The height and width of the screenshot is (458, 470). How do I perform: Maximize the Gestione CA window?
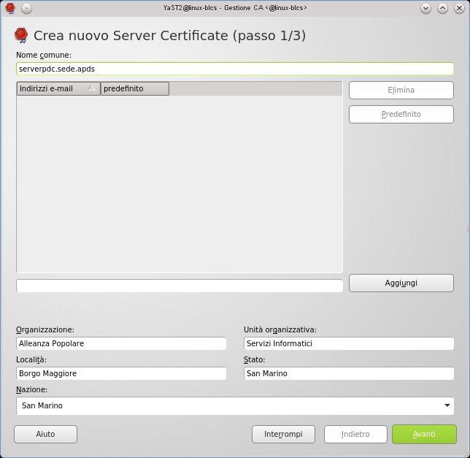click(443, 8)
